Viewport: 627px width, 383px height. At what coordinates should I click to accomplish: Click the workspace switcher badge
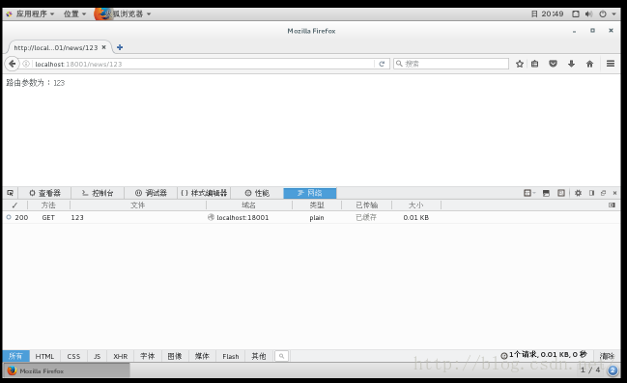point(613,370)
